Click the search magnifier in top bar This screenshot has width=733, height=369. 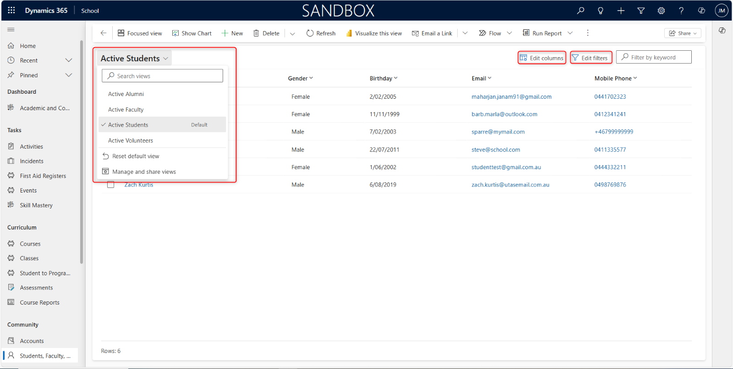click(580, 11)
